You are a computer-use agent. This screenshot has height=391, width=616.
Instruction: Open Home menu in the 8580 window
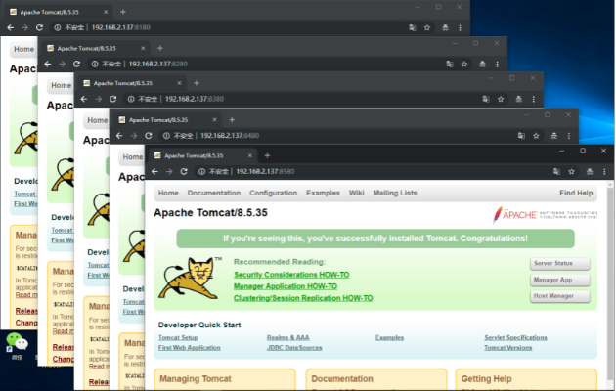[x=168, y=193]
